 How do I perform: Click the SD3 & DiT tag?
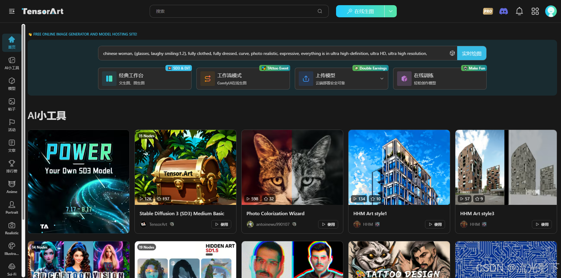click(179, 68)
